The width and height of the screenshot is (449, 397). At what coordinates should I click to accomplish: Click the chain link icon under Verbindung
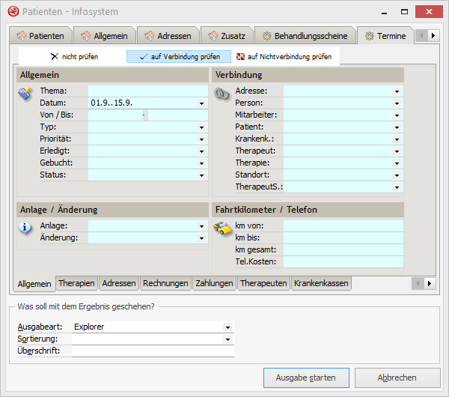222,93
